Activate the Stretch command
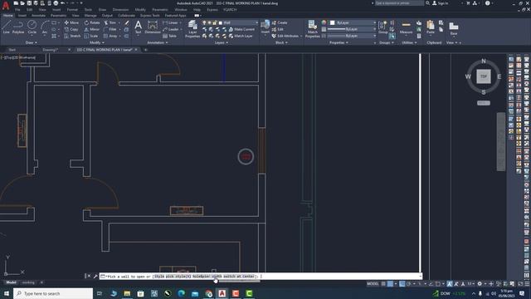The height and width of the screenshot is (299, 531). click(72, 36)
